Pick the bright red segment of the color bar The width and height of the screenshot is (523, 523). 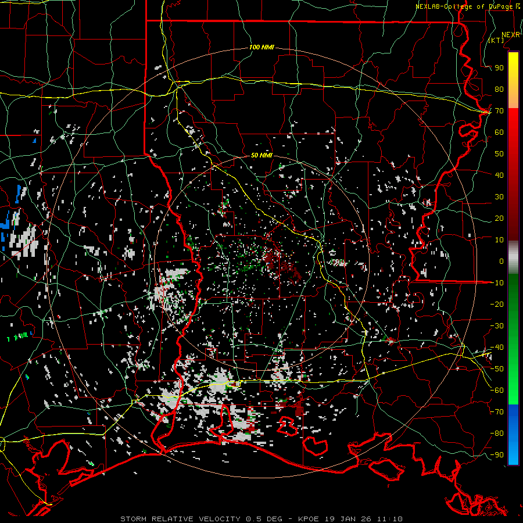(513, 127)
